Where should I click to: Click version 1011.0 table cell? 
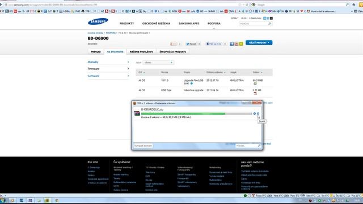point(164,80)
